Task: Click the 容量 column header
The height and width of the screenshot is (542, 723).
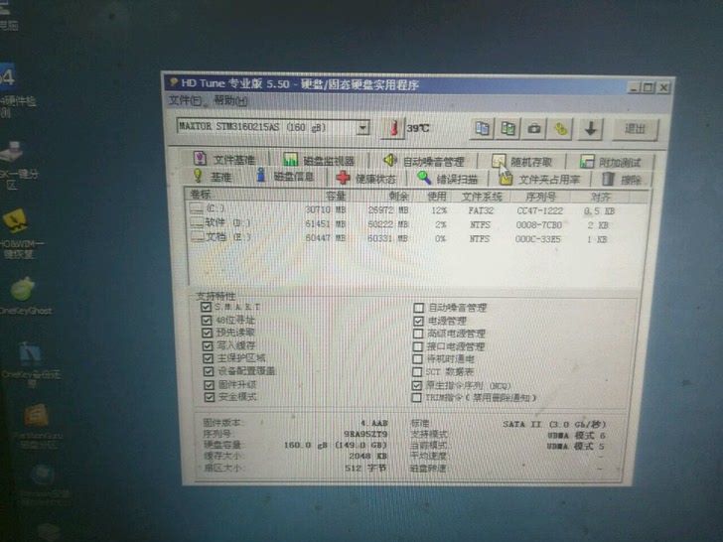Action: tap(336, 196)
